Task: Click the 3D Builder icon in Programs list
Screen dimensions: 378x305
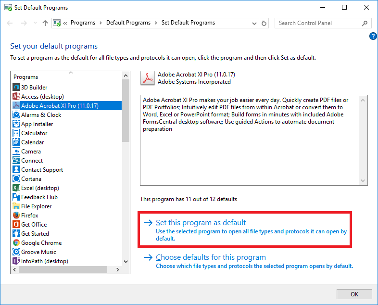Action: click(16, 87)
